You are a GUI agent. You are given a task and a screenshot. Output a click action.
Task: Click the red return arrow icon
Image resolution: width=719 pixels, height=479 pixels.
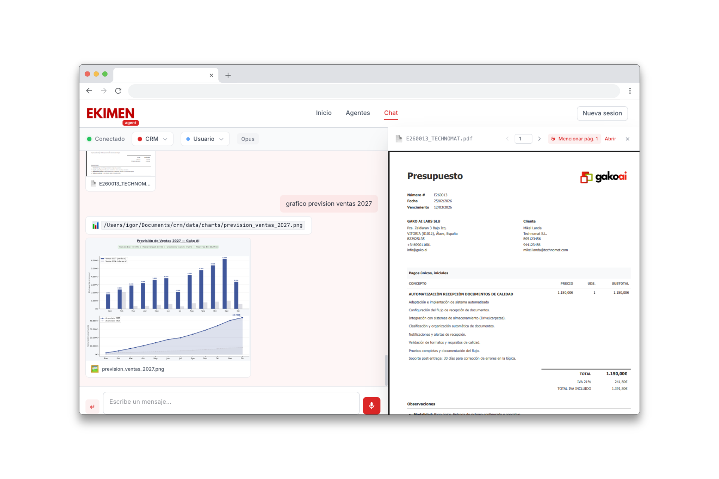[92, 406]
